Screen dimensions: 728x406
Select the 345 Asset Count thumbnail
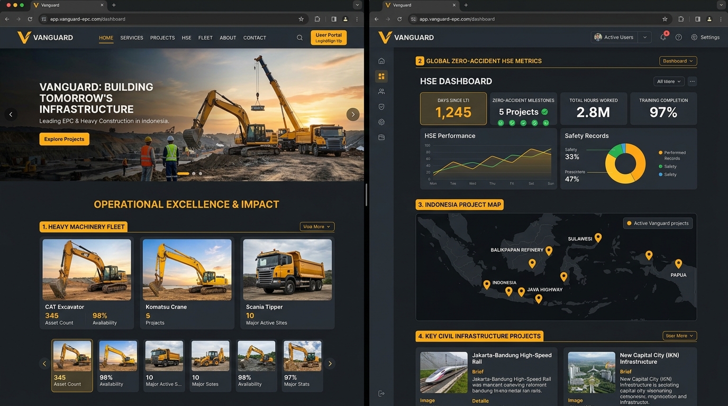point(72,365)
